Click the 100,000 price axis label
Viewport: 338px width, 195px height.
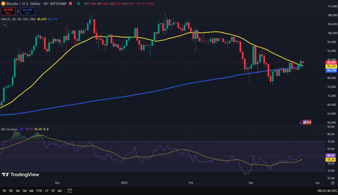point(332,33)
